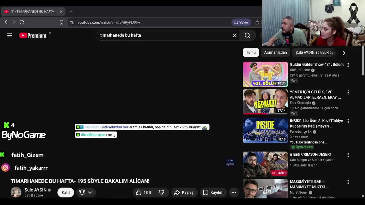Show more filter chips arrow
Viewport: 365px width, 205px height.
pos(344,53)
